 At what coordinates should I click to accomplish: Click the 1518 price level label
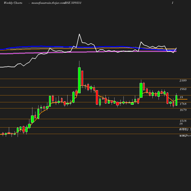point(183,121)
